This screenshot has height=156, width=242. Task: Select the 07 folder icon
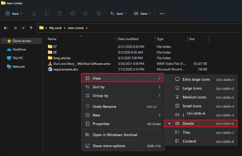50,46
